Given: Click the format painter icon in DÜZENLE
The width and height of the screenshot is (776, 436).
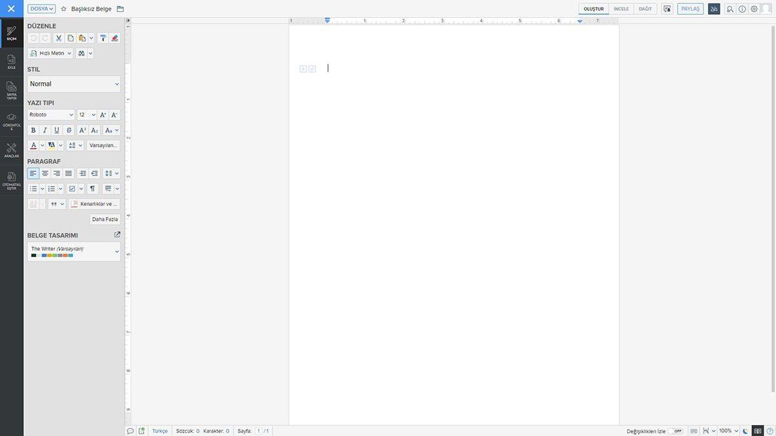Looking at the screenshot, I should [102, 37].
